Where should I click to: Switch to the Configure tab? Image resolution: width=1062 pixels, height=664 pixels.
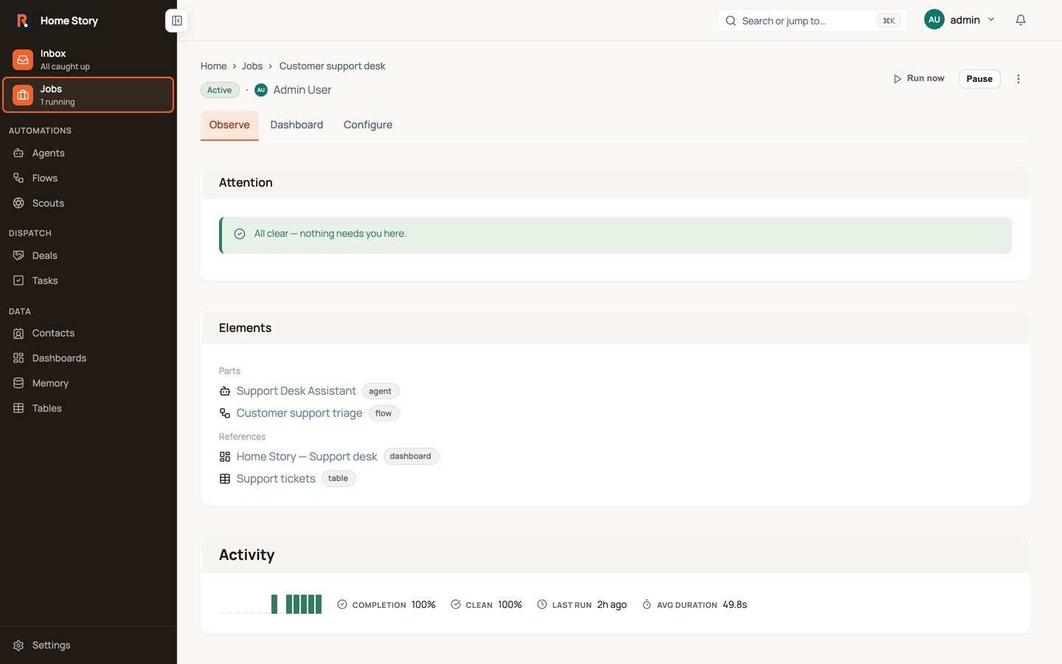368,125
